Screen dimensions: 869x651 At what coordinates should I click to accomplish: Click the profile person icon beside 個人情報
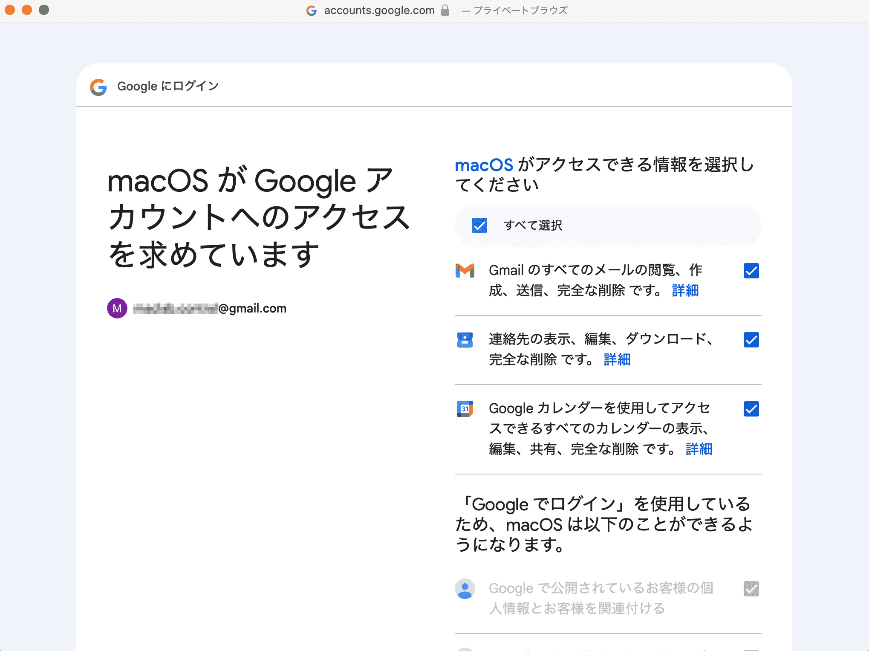(x=465, y=589)
